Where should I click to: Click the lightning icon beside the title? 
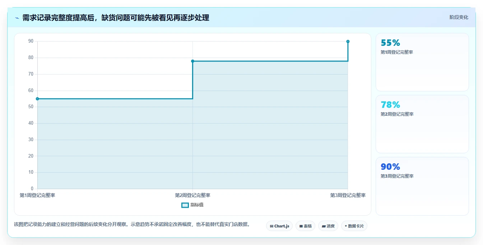[x=17, y=18]
